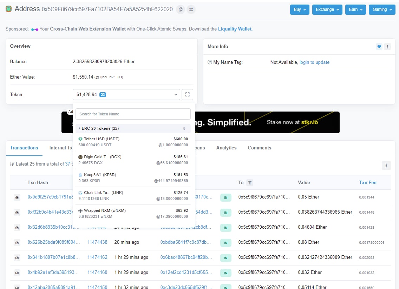
Task: Click the ChainLink token icon
Action: click(x=81, y=193)
